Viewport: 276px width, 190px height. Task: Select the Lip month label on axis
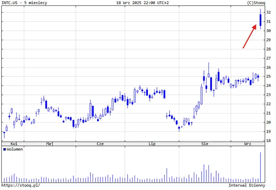tap(152, 144)
